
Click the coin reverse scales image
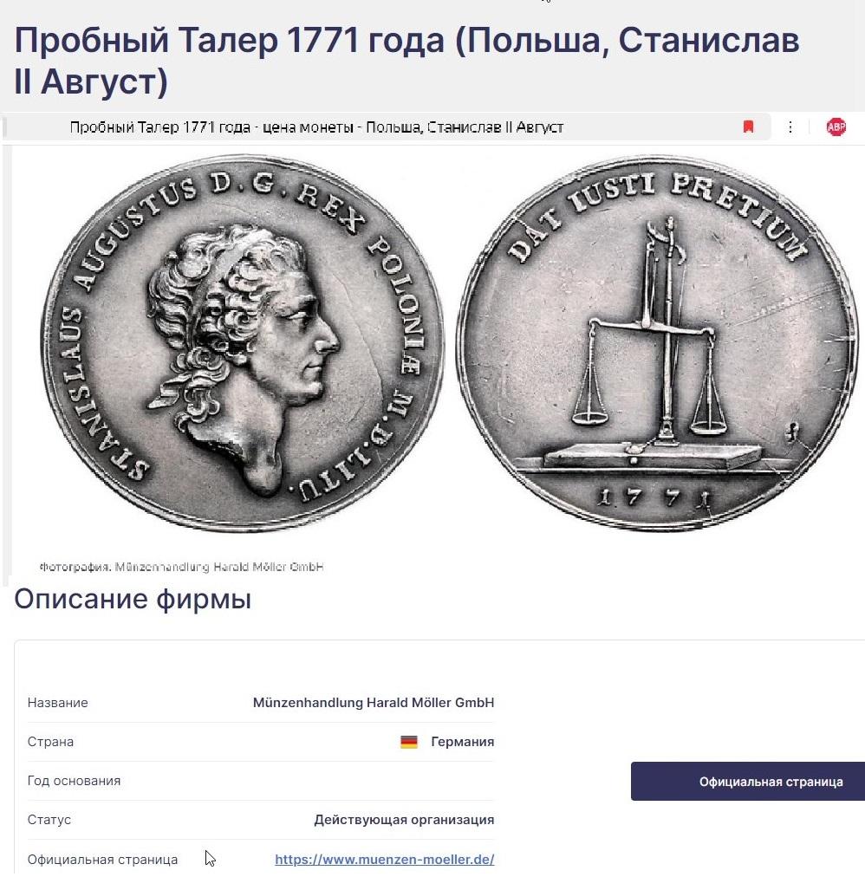[x=658, y=343]
